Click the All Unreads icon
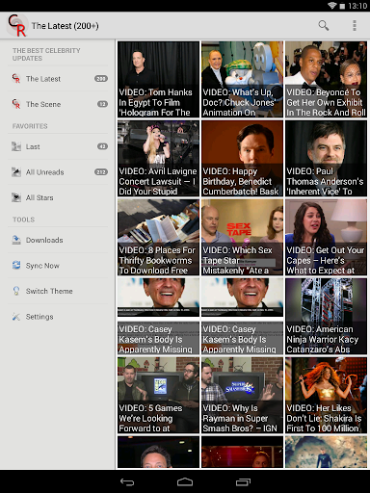This screenshot has height=493, width=370. (16, 172)
